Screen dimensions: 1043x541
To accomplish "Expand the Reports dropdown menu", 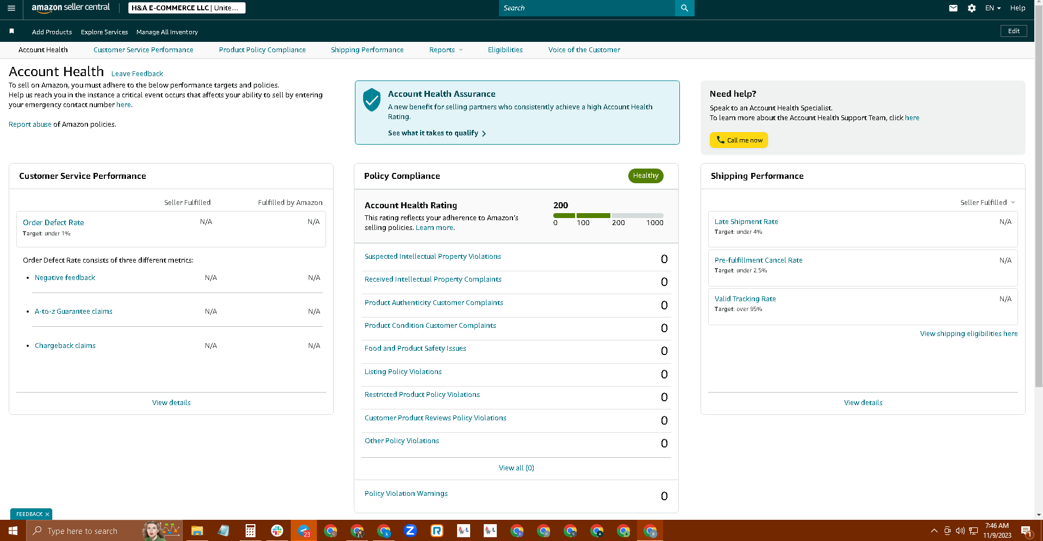I will [446, 50].
